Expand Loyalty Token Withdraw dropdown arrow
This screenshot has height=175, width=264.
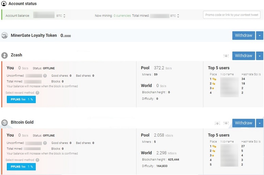click(x=260, y=35)
